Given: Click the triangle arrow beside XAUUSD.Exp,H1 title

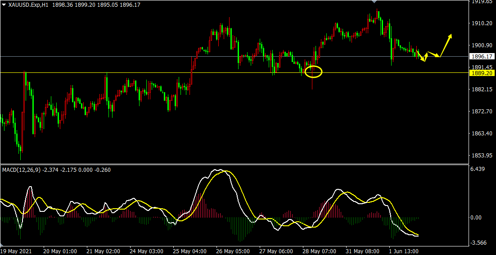Looking at the screenshot, I should click(4, 4).
